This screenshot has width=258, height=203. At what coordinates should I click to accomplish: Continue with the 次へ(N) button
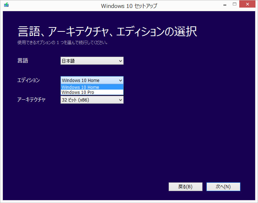tap(223, 187)
